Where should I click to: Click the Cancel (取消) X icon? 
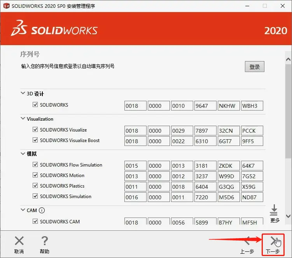(19, 240)
